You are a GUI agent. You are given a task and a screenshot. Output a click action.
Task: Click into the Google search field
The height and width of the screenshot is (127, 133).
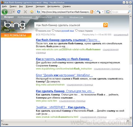[x=120, y=12]
